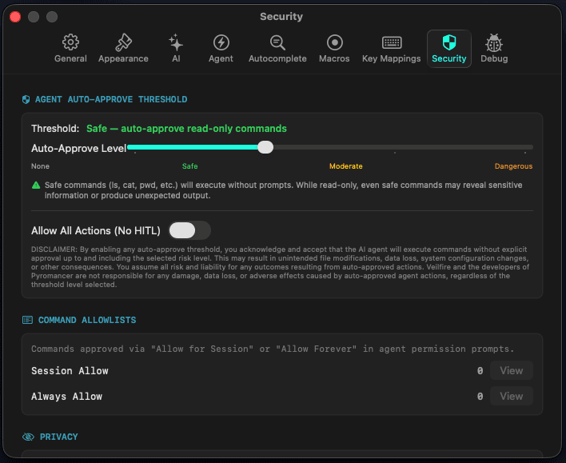Switch to the General tab label

(x=70, y=58)
